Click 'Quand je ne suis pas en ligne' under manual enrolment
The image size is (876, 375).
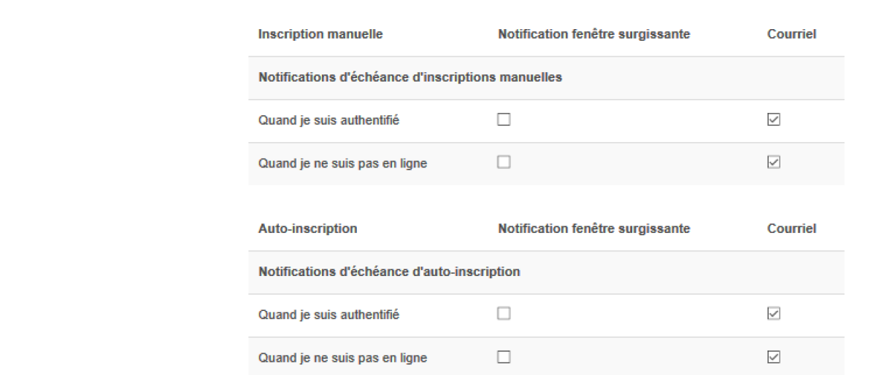pyautogui.click(x=342, y=164)
